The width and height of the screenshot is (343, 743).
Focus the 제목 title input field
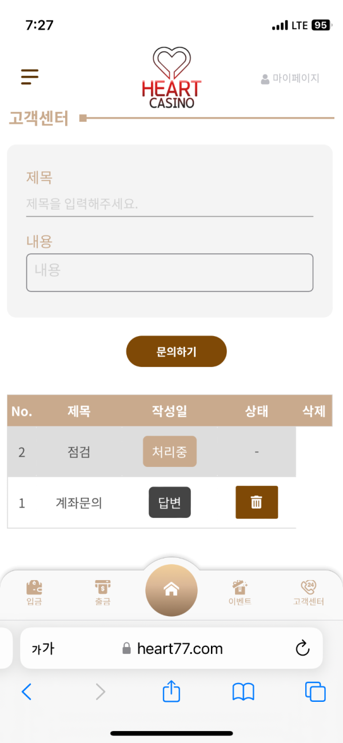click(170, 204)
